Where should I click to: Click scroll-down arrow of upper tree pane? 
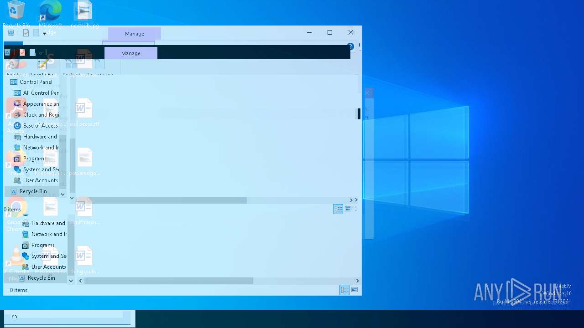[x=63, y=194]
